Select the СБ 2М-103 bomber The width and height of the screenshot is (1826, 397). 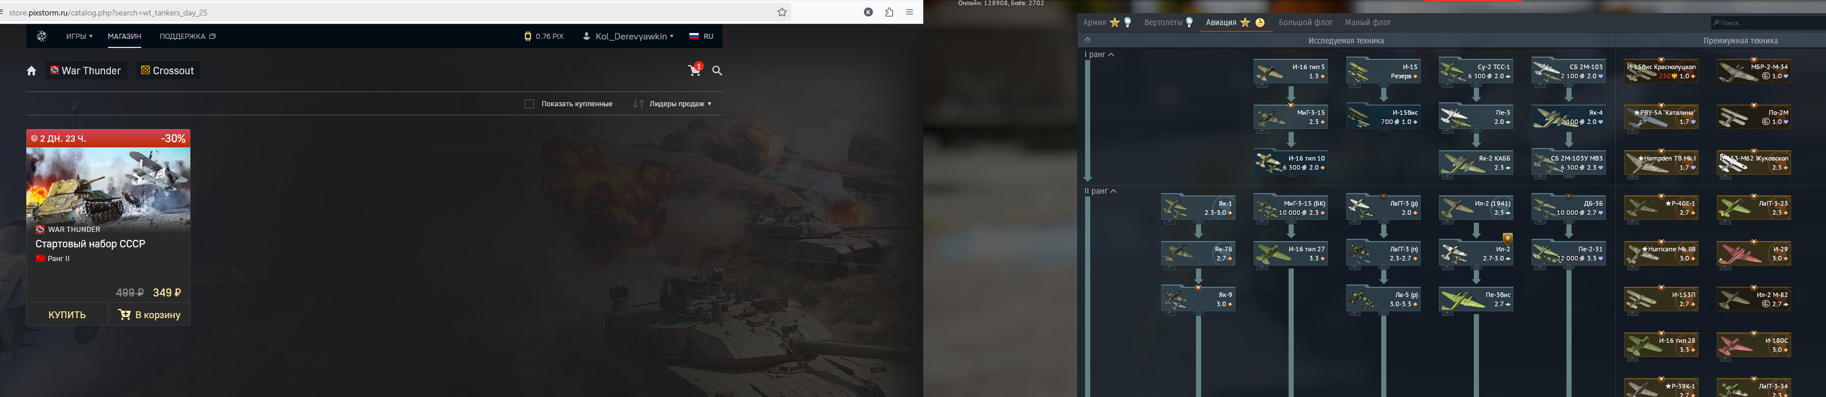pyautogui.click(x=1569, y=71)
